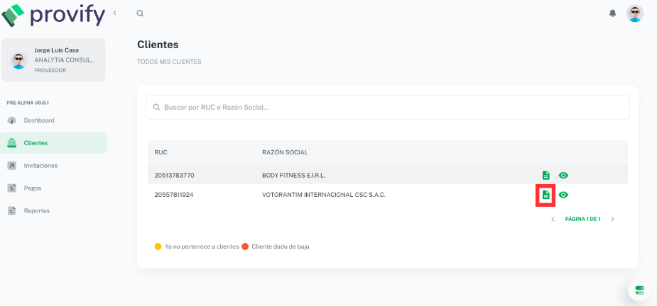This screenshot has height=306, width=657.
Task: View BODY FITNESS details via eye icon
Action: point(563,175)
